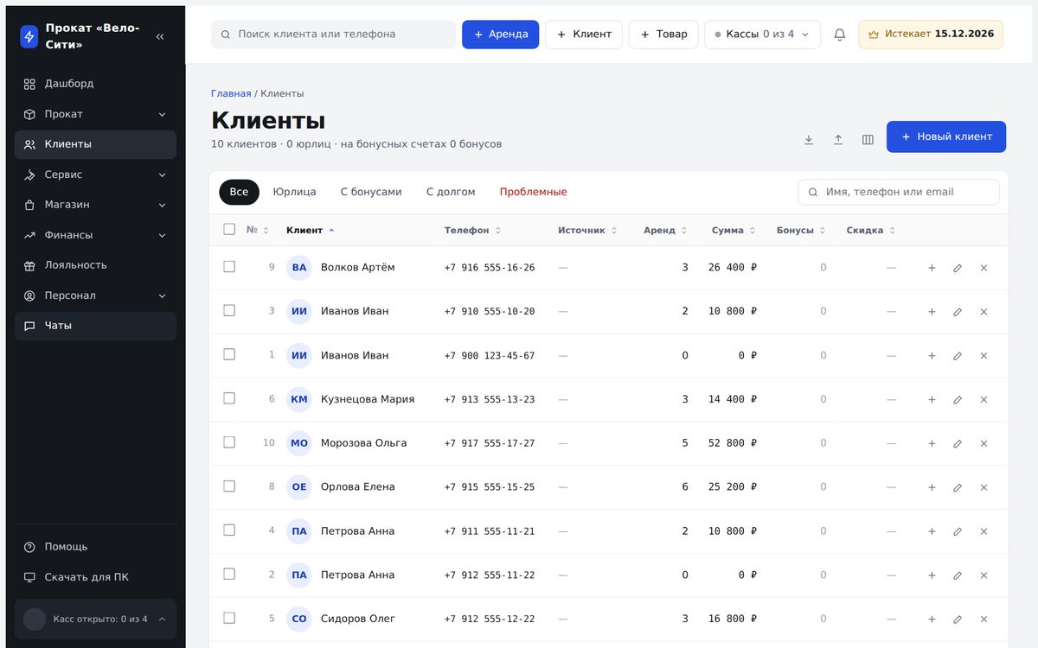
Task: Edit client with phone +7 911 555-11-21
Action: (958, 531)
